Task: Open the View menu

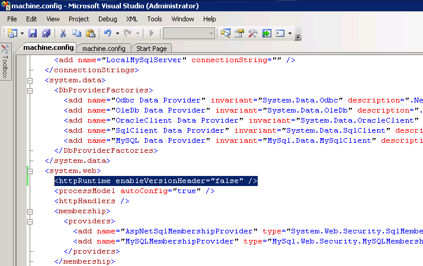Action: tap(53, 19)
